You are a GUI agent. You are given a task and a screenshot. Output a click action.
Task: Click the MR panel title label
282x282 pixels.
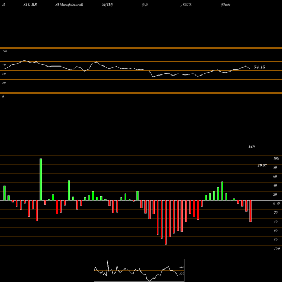[252, 147]
